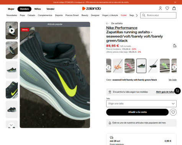Screen dimensions: 182x145
Task: Choose the neon green color variant
Action: point(165,66)
